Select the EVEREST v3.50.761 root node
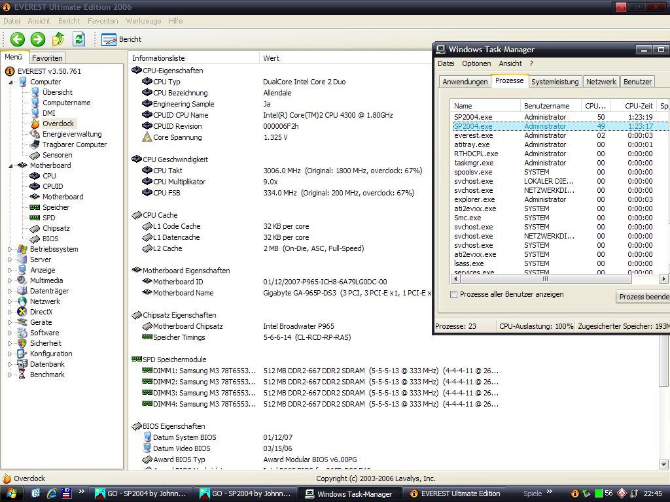The width and height of the screenshot is (670, 502). coord(49,71)
